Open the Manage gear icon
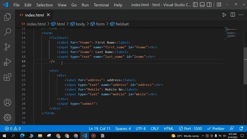The image size is (247, 139). (7, 117)
